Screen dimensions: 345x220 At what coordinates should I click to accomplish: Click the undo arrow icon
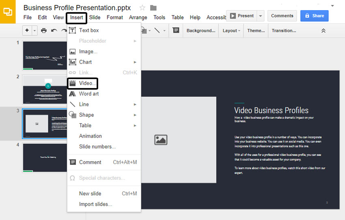tap(54, 30)
